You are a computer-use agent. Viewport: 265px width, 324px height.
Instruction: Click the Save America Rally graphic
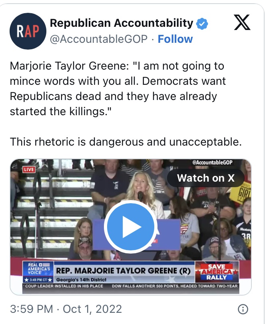(217, 272)
